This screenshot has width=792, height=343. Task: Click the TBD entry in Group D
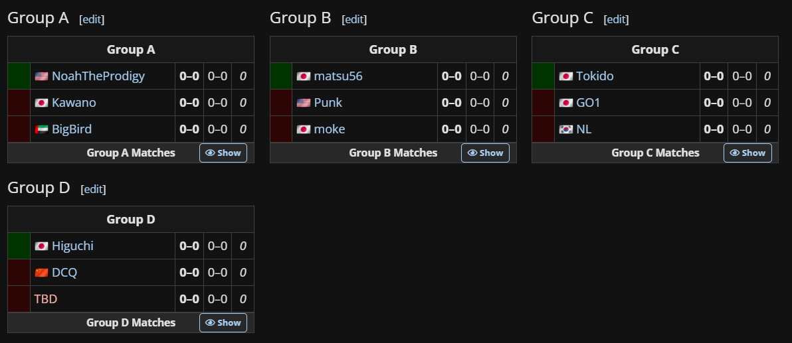pos(46,299)
